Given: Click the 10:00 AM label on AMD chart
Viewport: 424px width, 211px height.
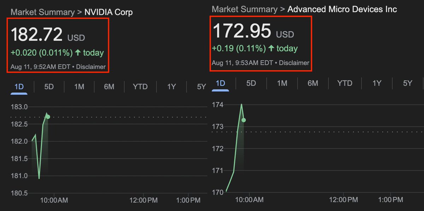Looking at the screenshot, I should pos(249,200).
